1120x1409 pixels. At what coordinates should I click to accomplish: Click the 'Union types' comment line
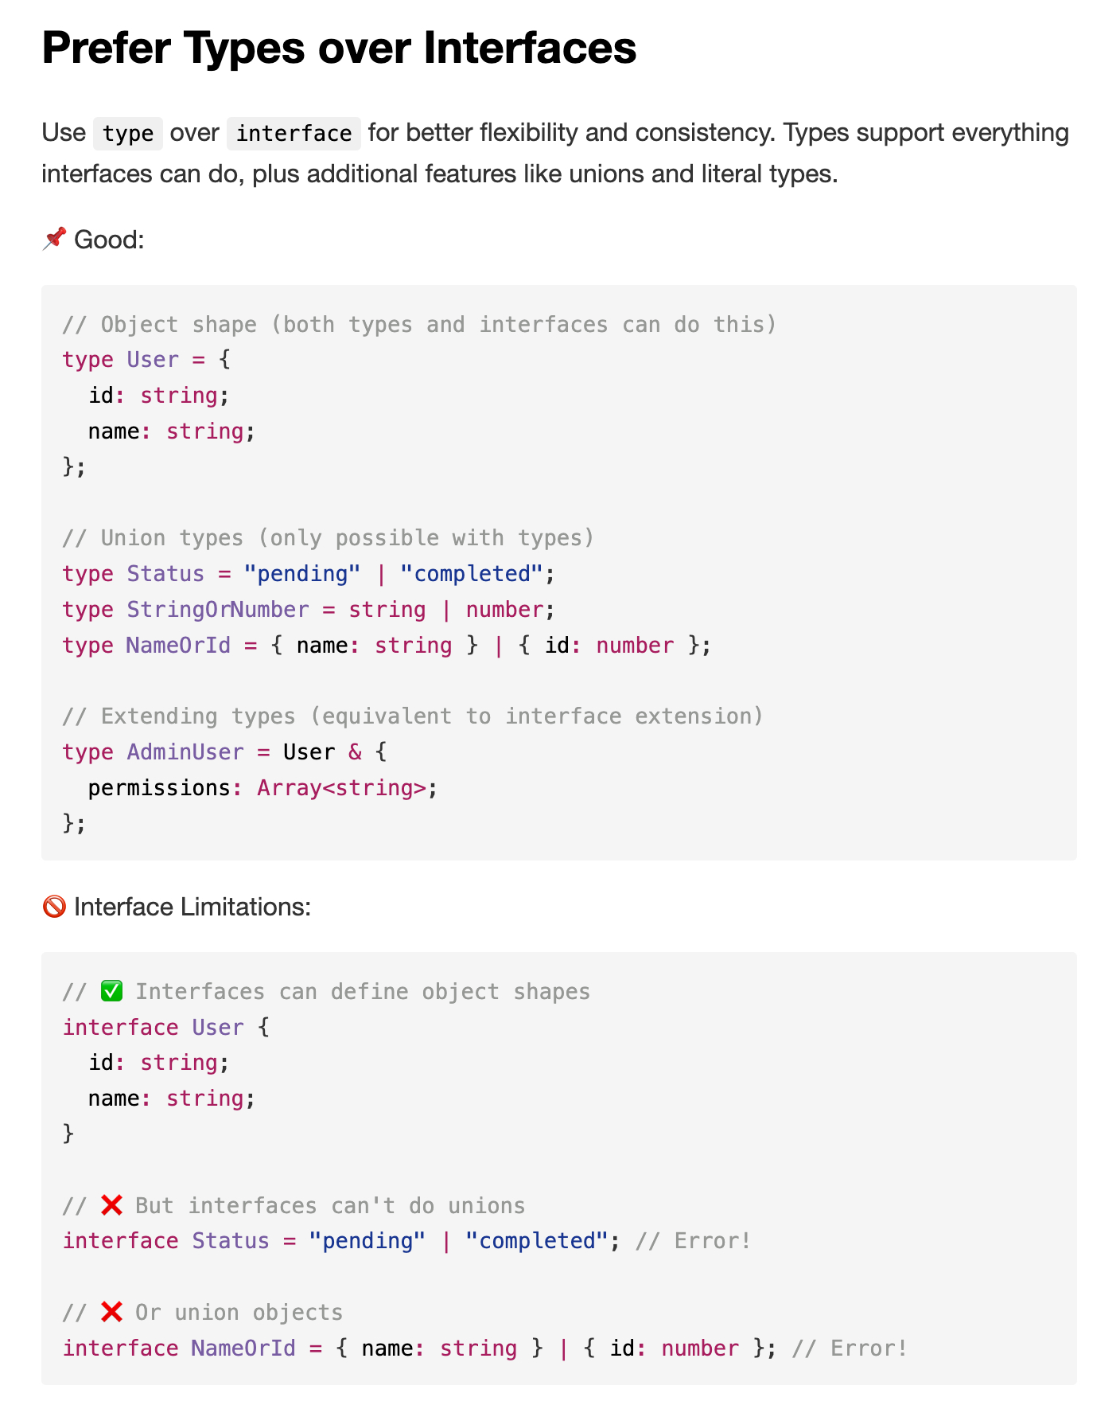tap(328, 538)
